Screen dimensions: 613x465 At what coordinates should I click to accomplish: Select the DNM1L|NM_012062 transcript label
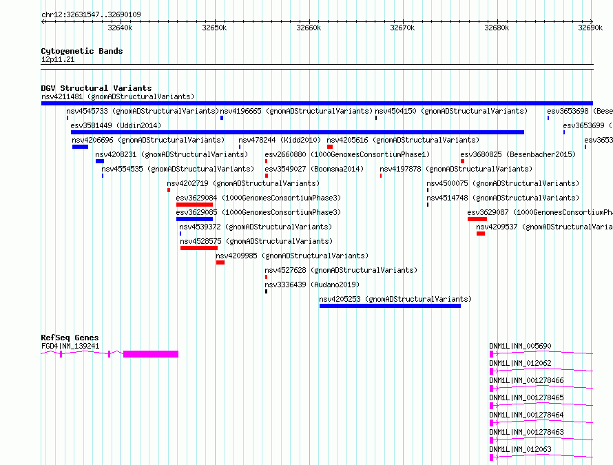[520, 363]
